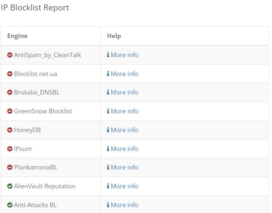Click the red minus icon next to HoneyDB

point(10,130)
